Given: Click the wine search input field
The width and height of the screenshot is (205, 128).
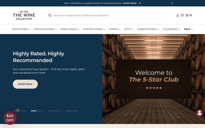Looking at the screenshot, I should click(x=105, y=15).
